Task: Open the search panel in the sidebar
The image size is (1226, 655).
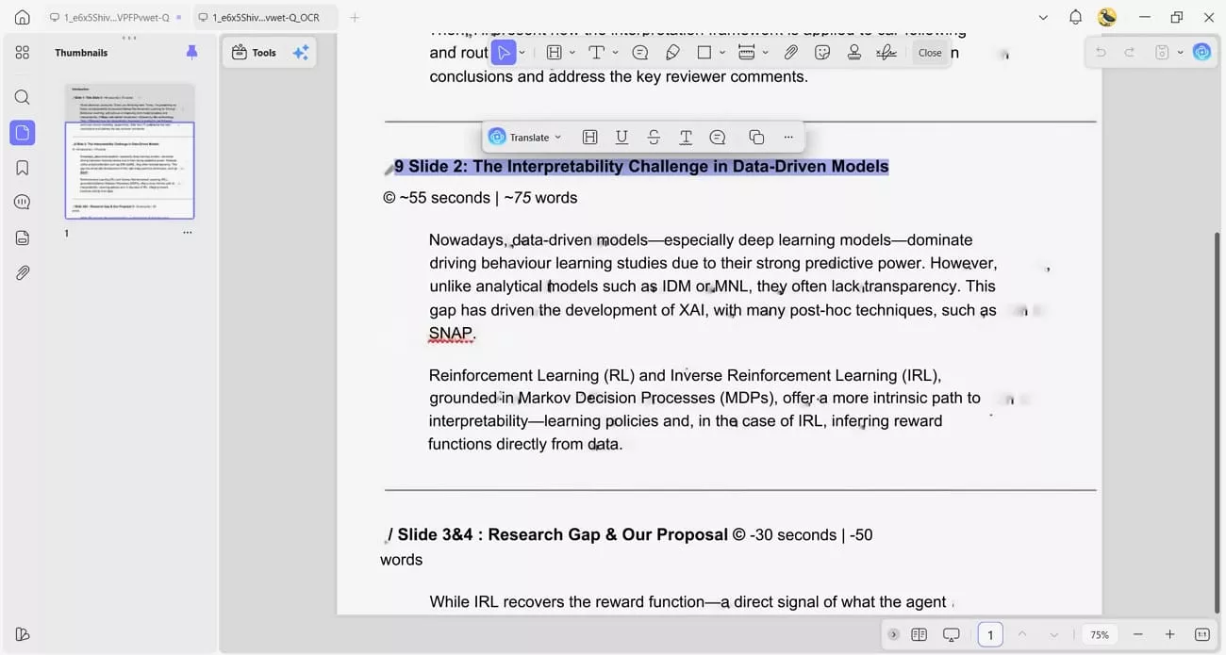Action: click(x=22, y=96)
